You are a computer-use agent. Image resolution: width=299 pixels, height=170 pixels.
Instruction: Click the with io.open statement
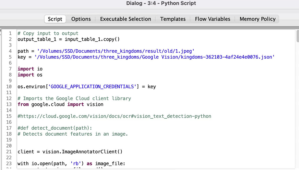[x=71, y=163]
